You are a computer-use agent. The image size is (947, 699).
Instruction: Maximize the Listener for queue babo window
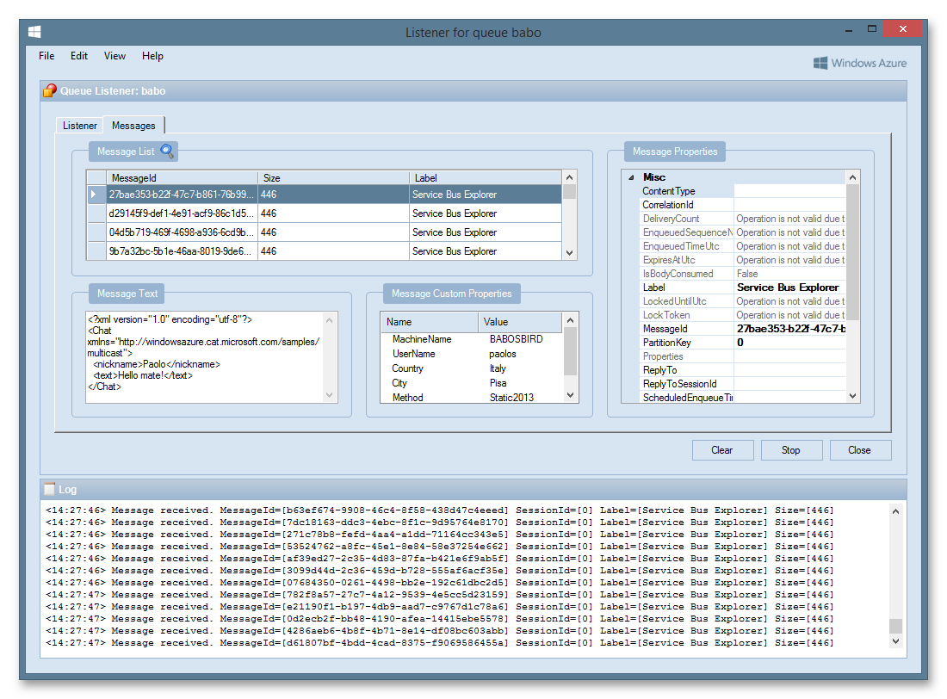click(x=871, y=29)
